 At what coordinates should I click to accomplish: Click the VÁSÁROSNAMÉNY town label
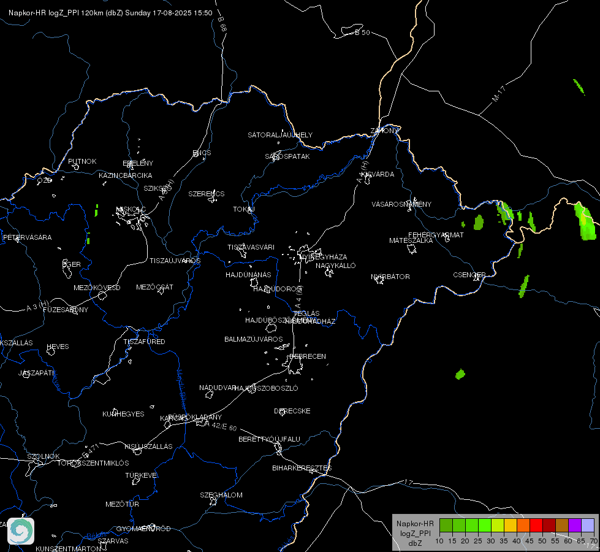tap(401, 204)
